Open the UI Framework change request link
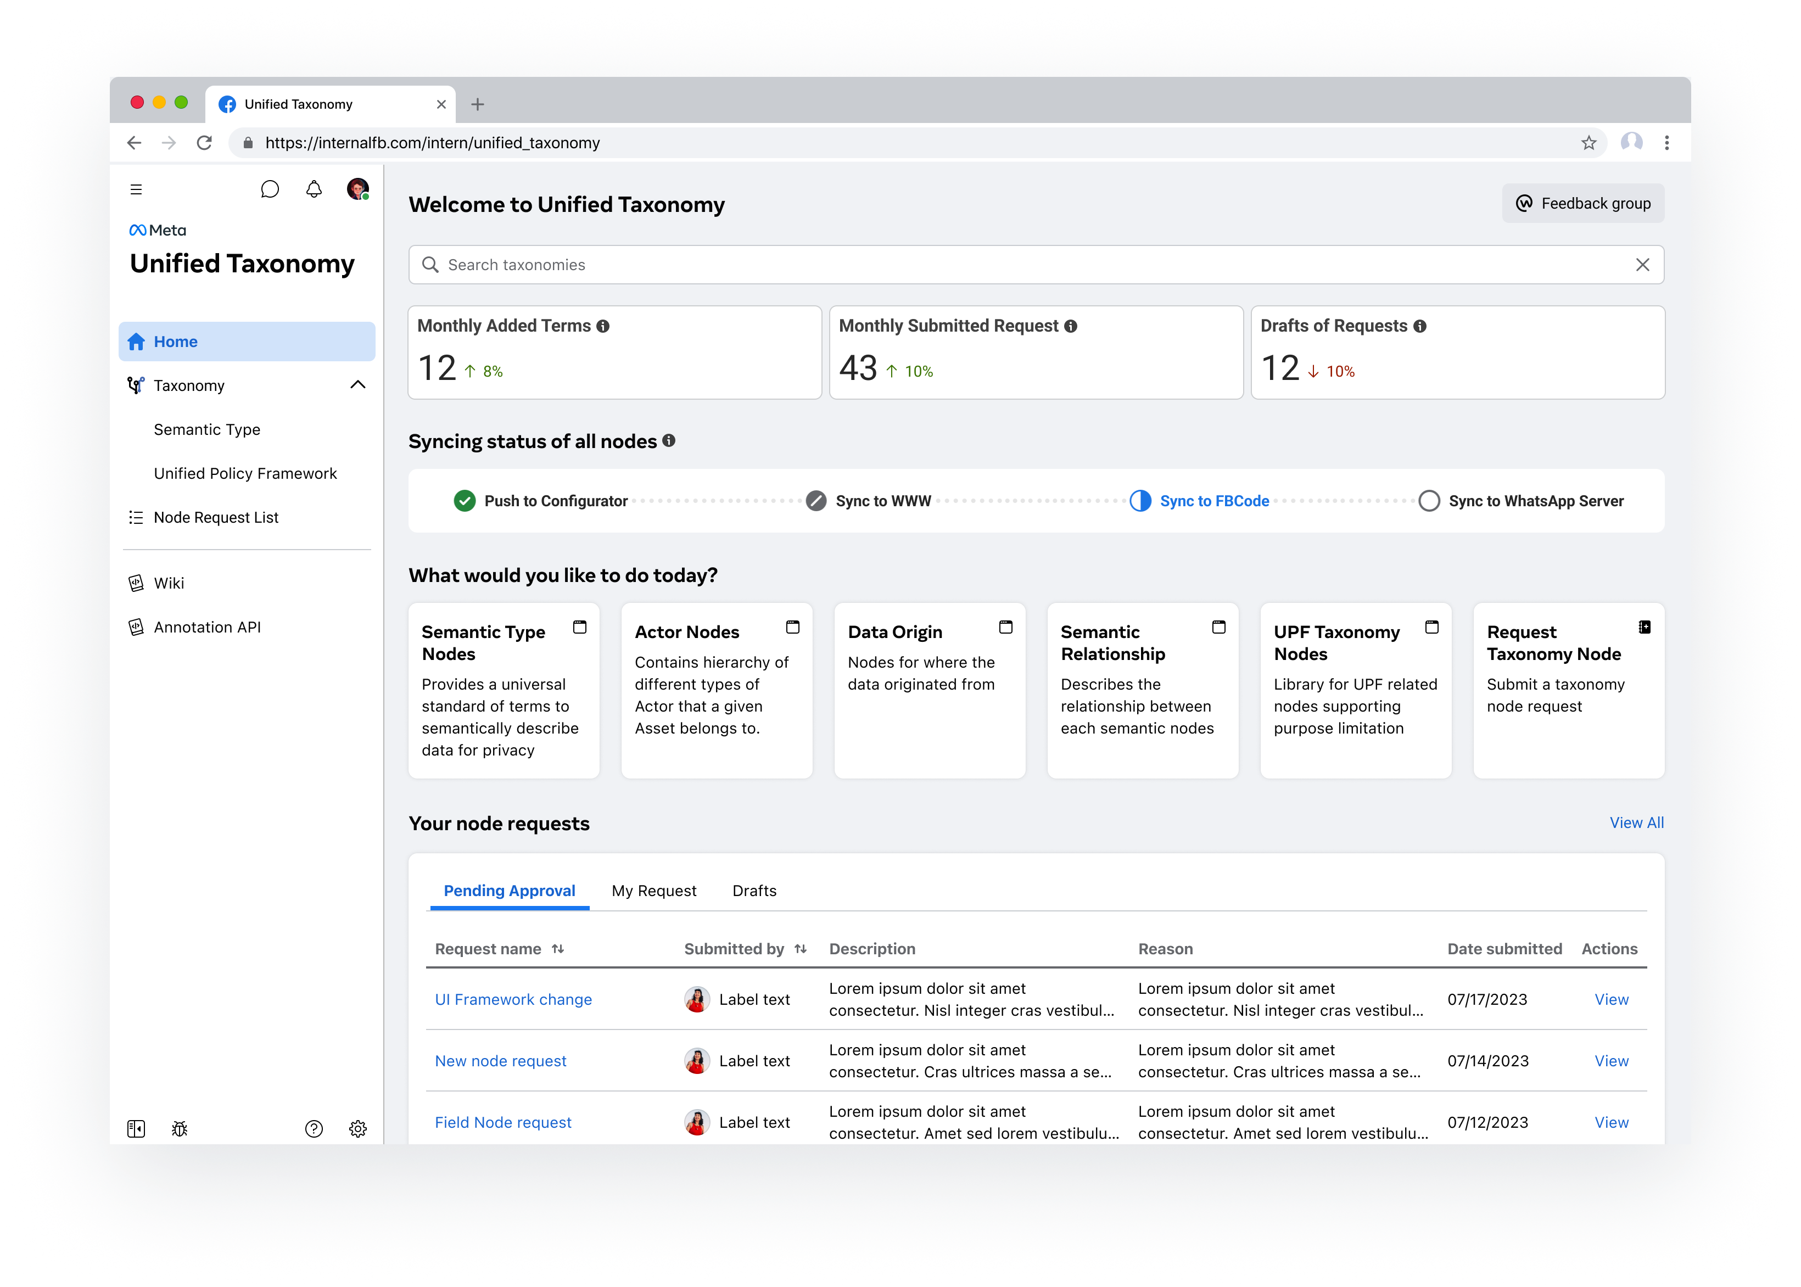This screenshot has width=1801, height=1287. pyautogui.click(x=513, y=999)
